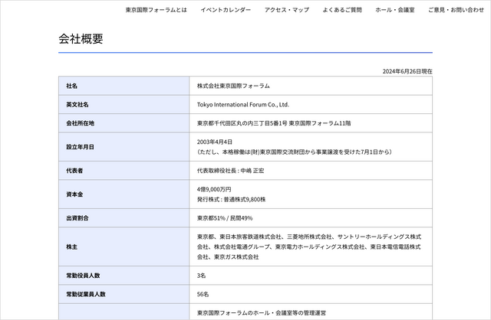This screenshot has width=491, height=320.
Task: Click 東京国際フォーラムのホール・会議室等の管理運営 text
Action: 262,313
